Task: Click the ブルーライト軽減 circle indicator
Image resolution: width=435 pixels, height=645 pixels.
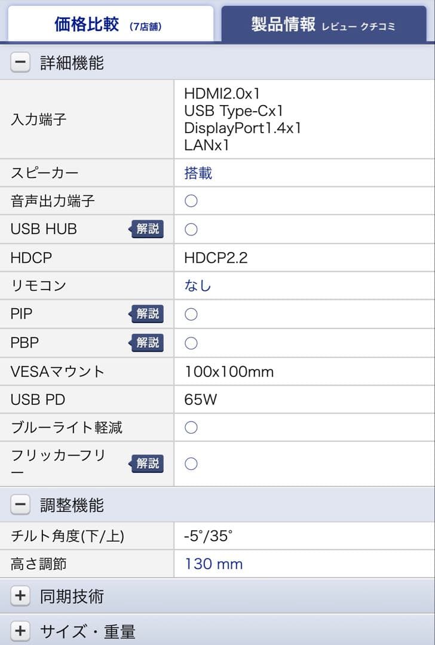Action: pyautogui.click(x=191, y=427)
